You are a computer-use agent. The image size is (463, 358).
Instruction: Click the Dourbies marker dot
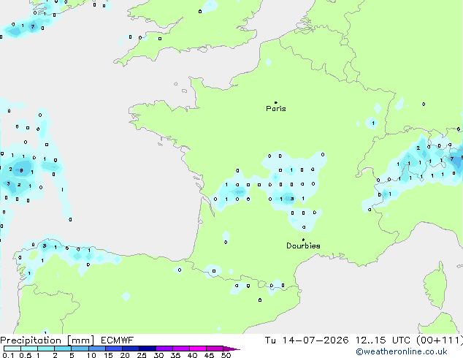(x=303, y=240)
